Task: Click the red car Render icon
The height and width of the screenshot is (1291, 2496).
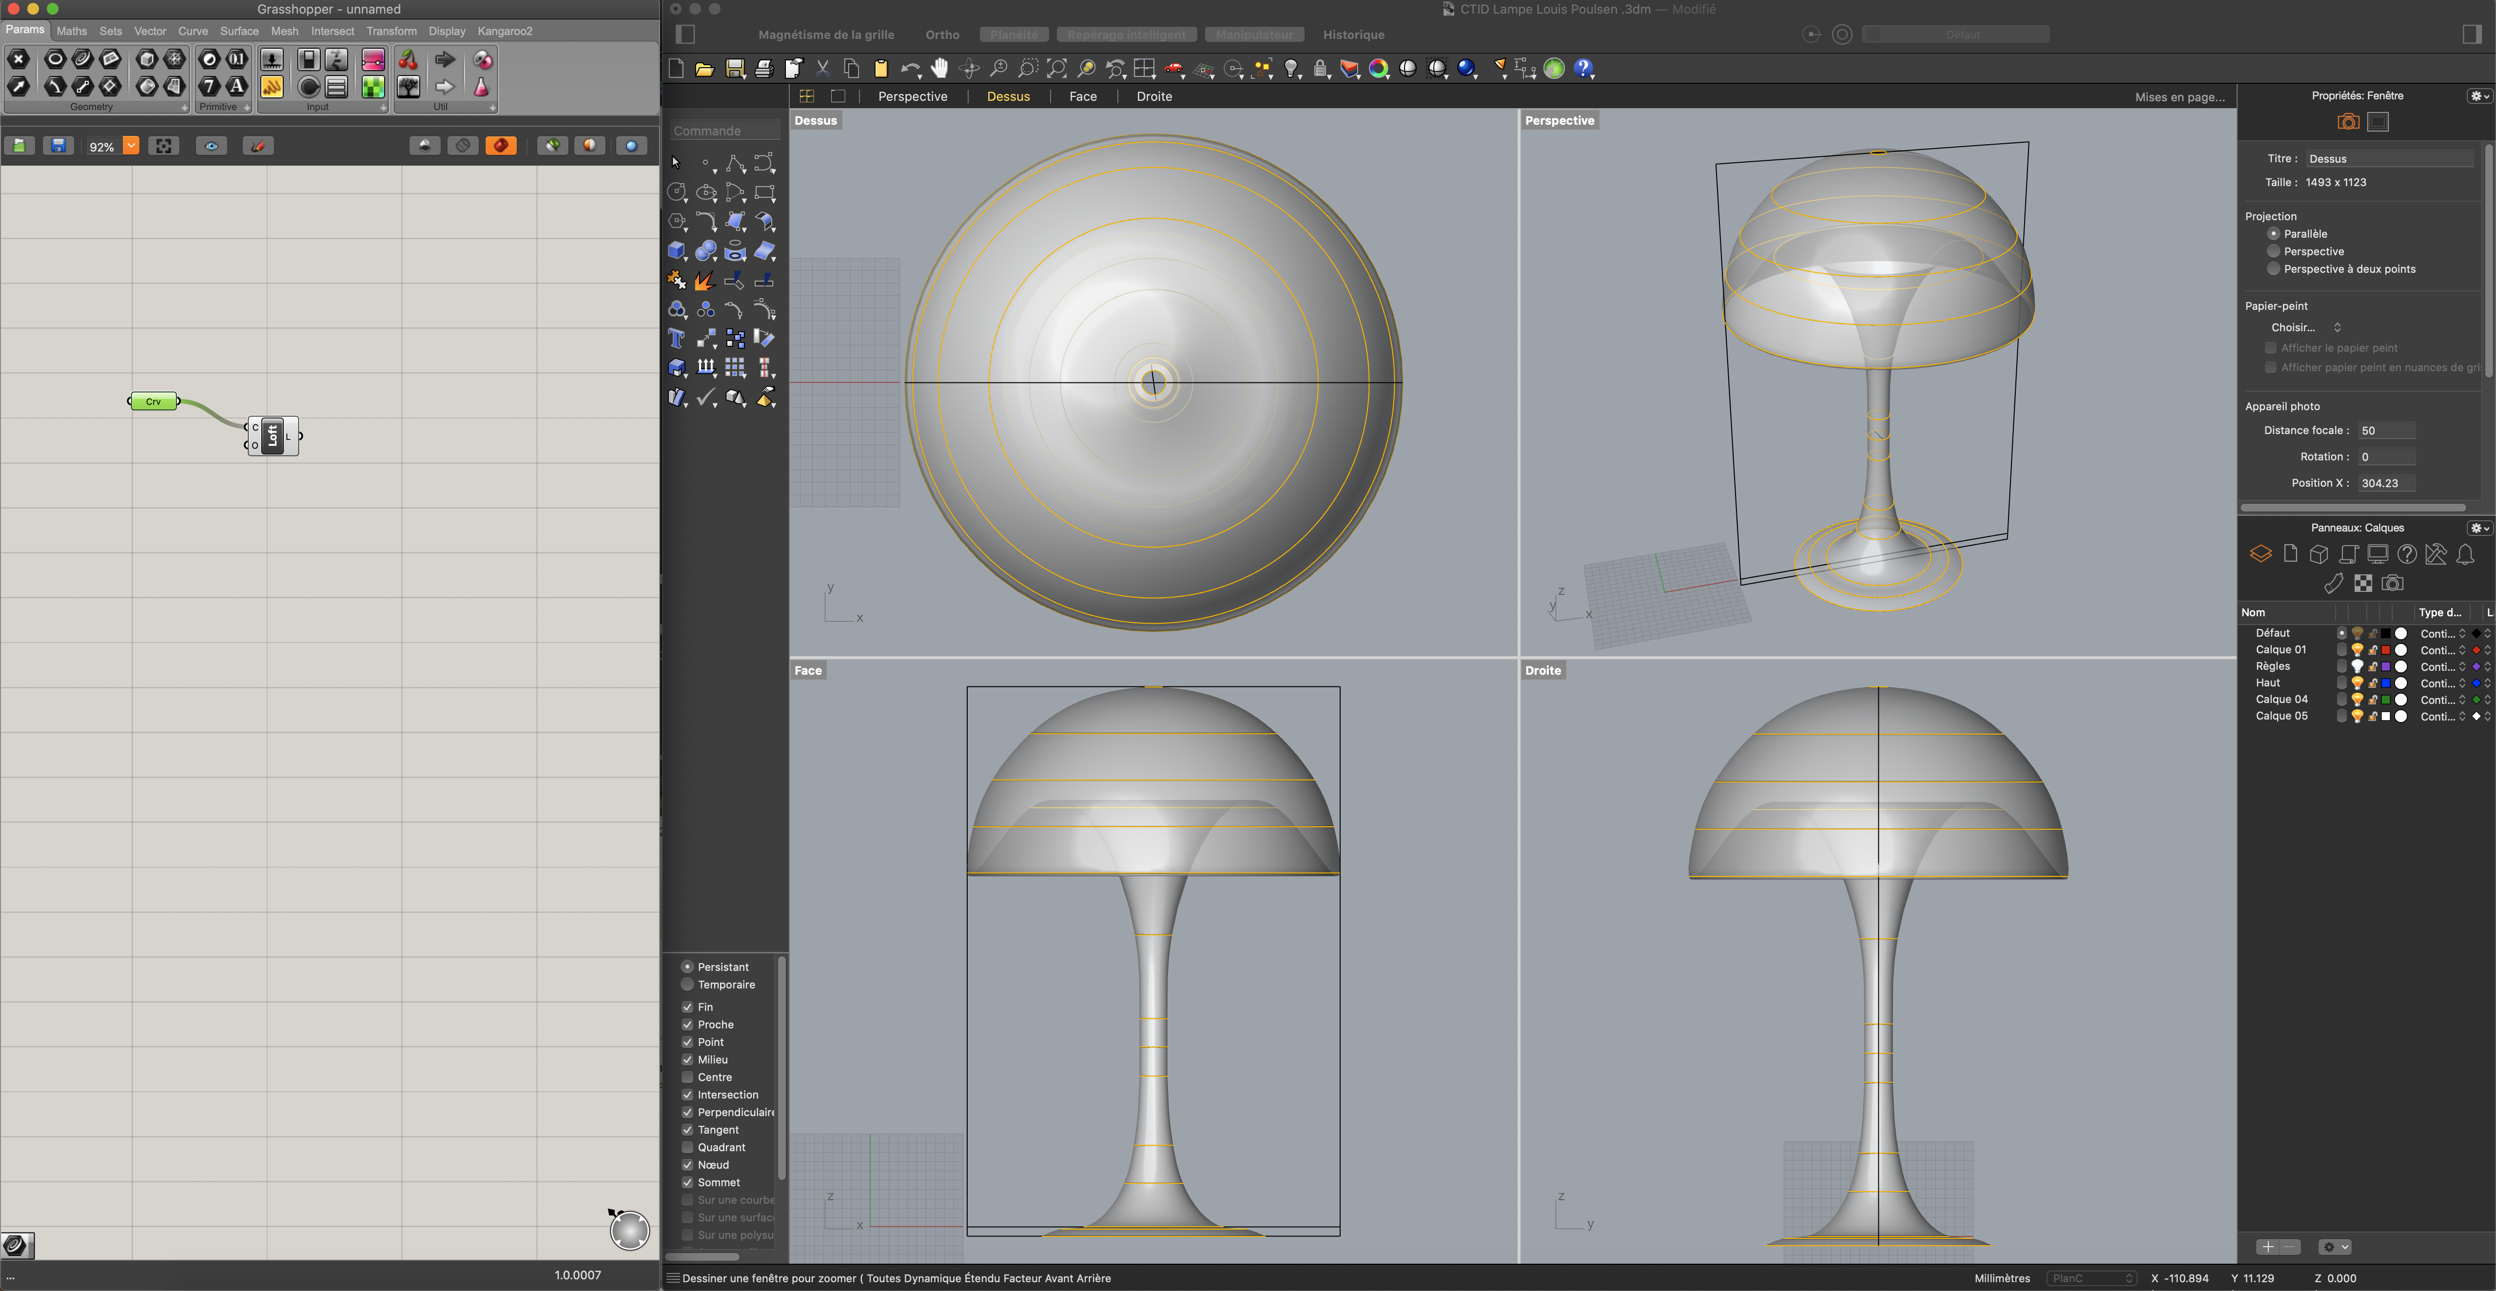Action: tap(1174, 68)
